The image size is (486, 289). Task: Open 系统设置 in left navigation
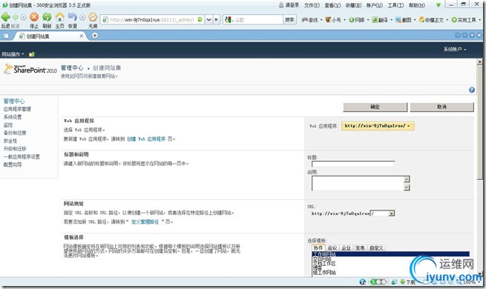coord(13,117)
